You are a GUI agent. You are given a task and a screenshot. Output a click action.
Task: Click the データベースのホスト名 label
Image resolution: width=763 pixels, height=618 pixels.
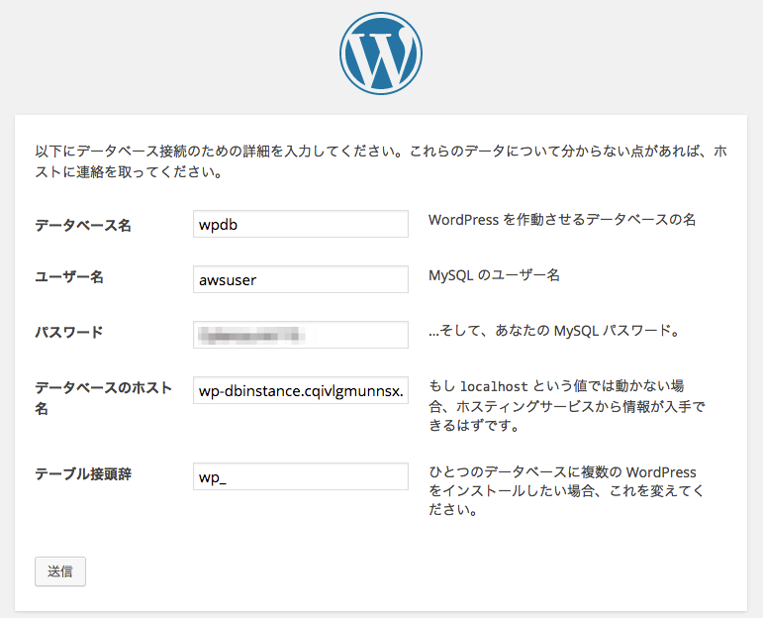[x=103, y=398]
